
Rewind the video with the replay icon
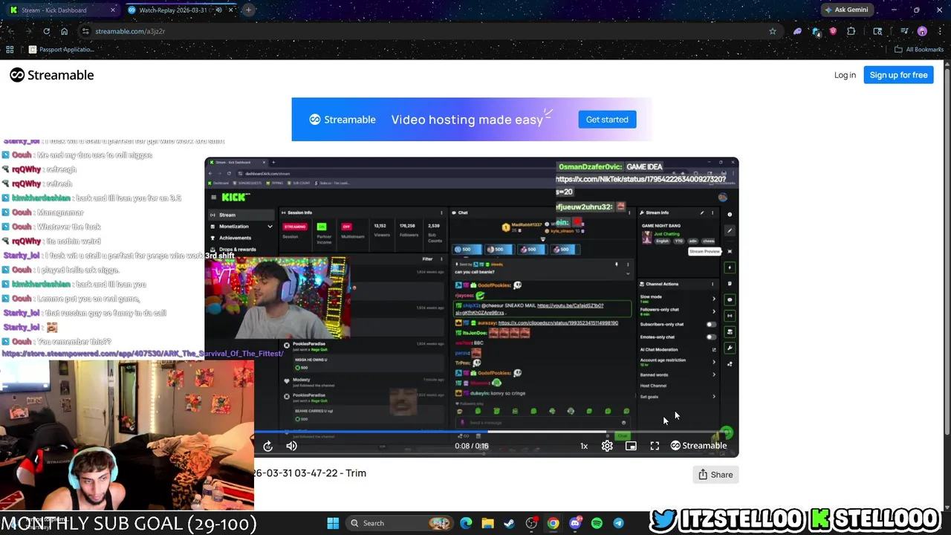268,446
